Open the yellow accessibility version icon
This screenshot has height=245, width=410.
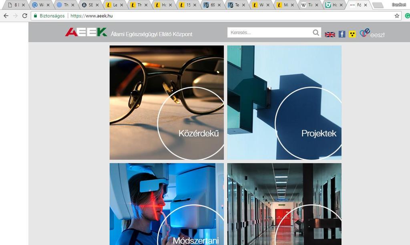pyautogui.click(x=352, y=34)
